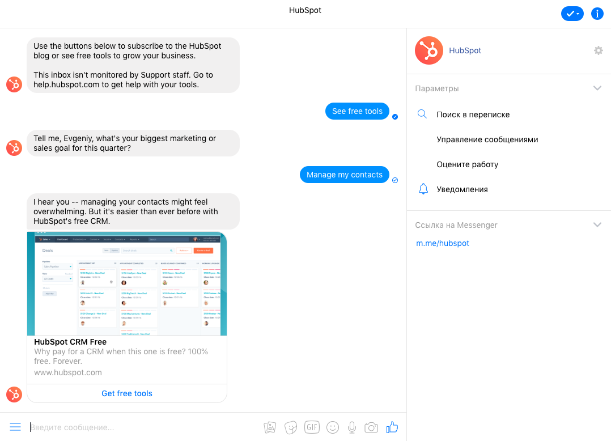Open Поиск в переписке
The height and width of the screenshot is (441, 611).
click(x=473, y=115)
